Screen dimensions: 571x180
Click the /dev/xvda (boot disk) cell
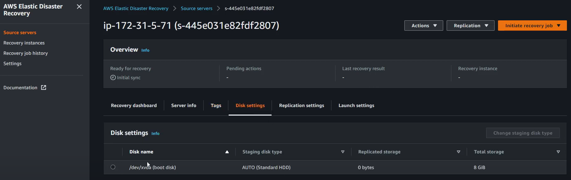tap(153, 167)
